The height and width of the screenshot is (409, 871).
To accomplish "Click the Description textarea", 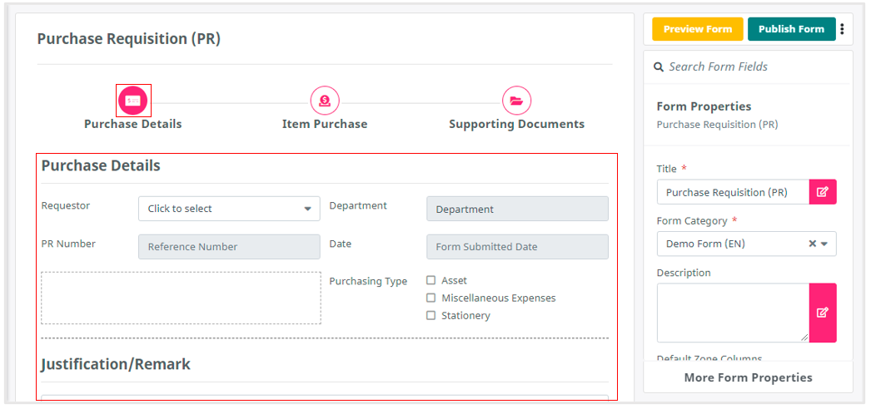I will [x=734, y=313].
